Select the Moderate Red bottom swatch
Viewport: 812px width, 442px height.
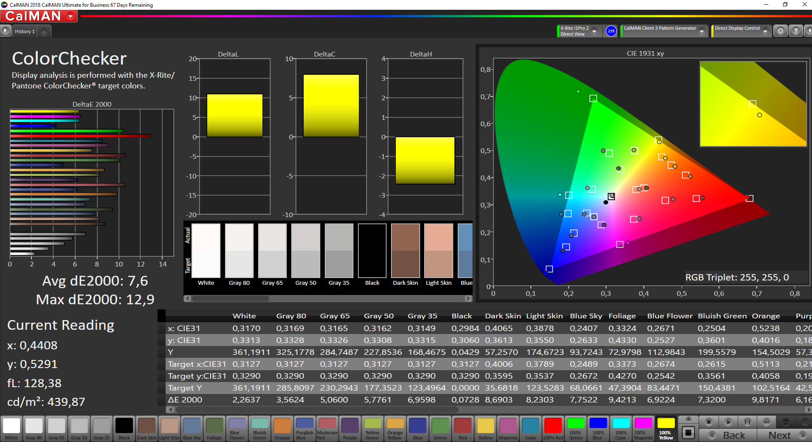click(327, 428)
